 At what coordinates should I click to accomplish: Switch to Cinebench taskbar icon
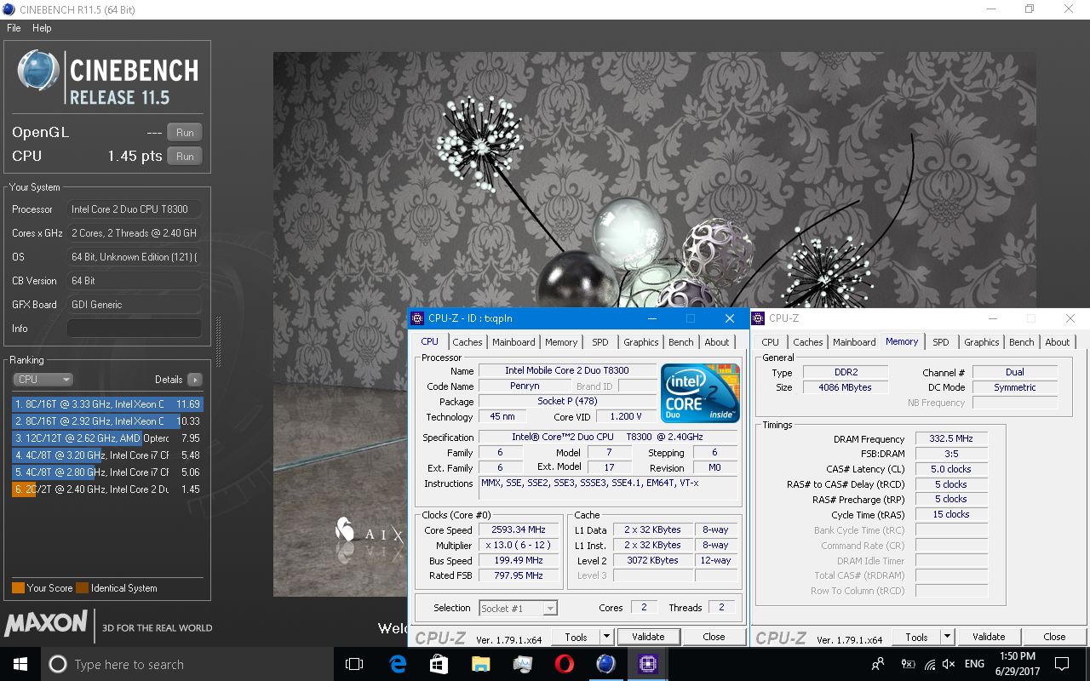tap(605, 664)
